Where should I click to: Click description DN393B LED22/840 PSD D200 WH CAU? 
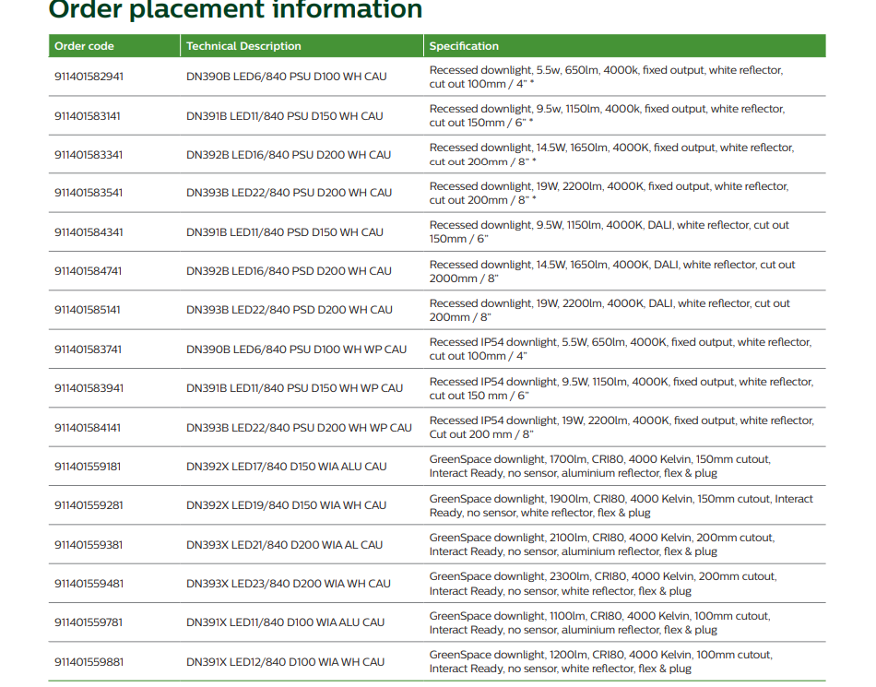[289, 310]
